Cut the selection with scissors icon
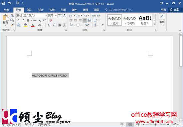Viewport: 183px width, 127px height. coord(12,15)
